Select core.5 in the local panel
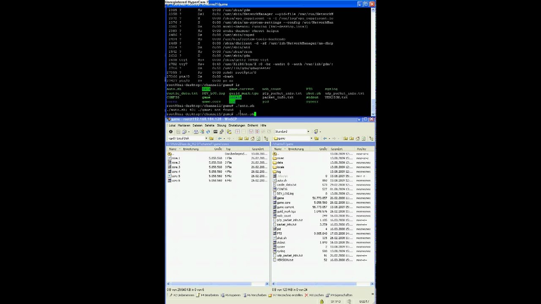The width and height of the screenshot is (541, 304). tap(174, 176)
